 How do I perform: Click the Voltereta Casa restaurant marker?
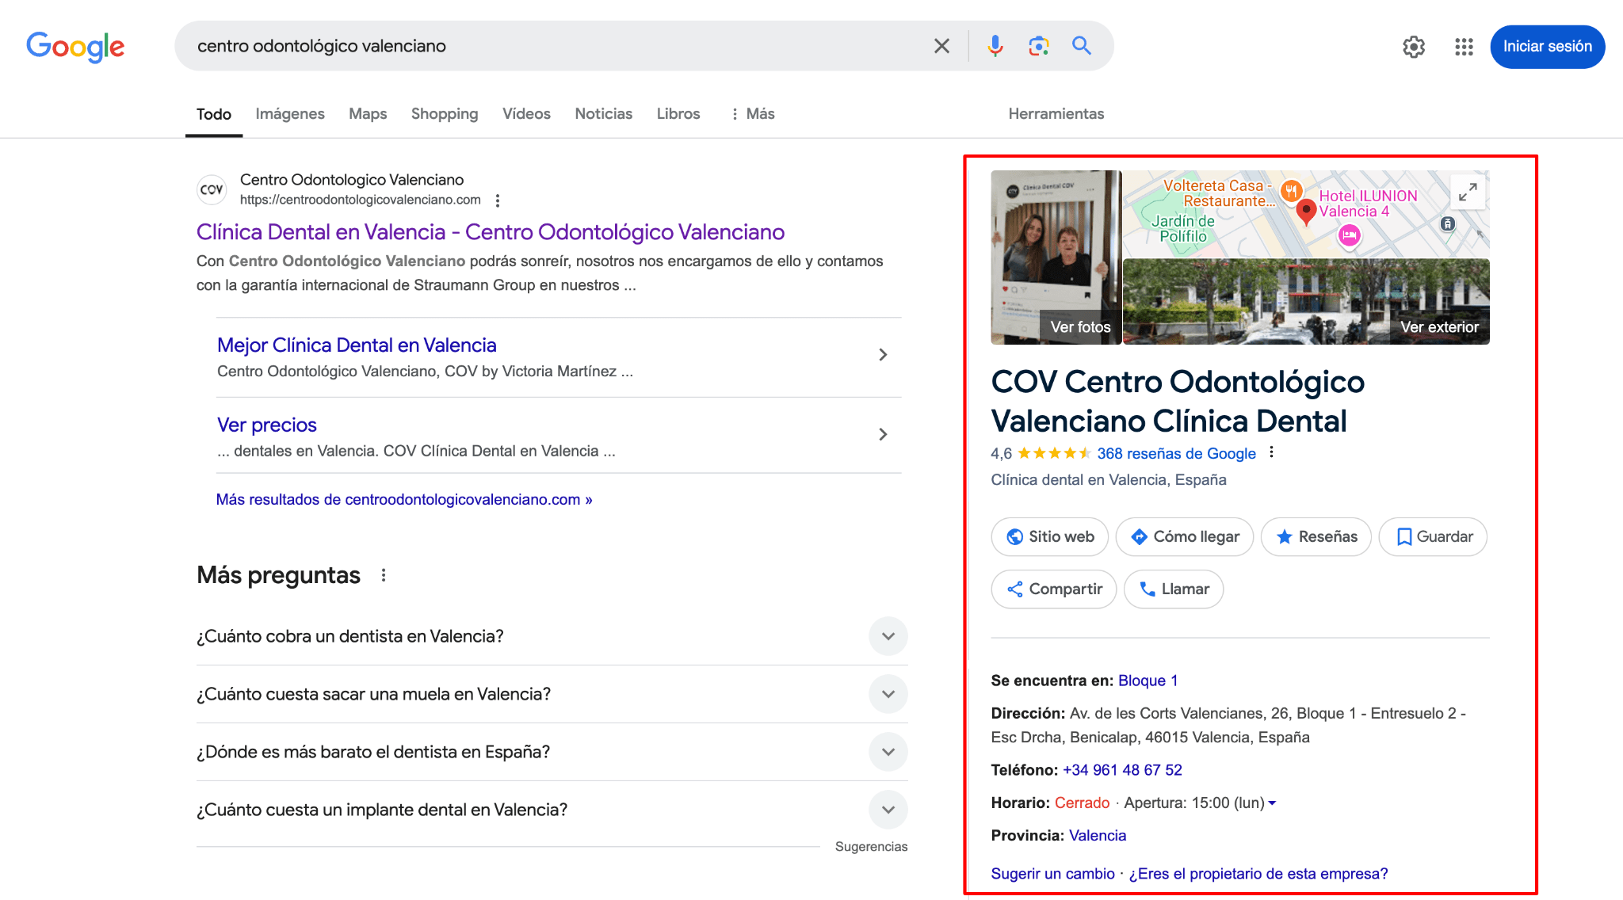coord(1291,190)
